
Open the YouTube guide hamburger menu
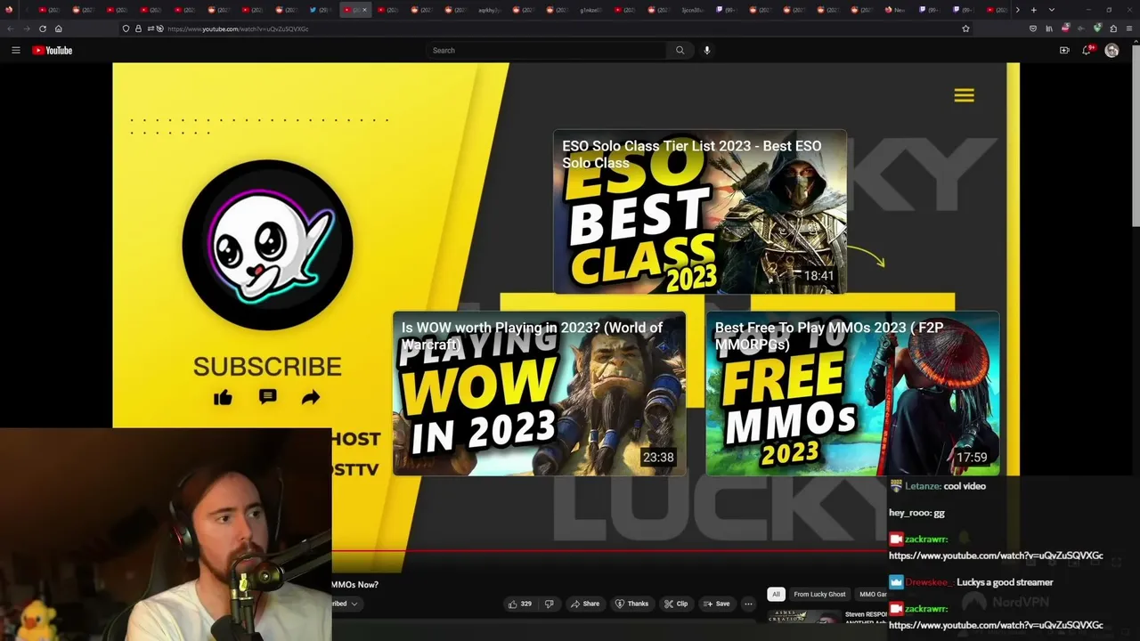[15, 50]
